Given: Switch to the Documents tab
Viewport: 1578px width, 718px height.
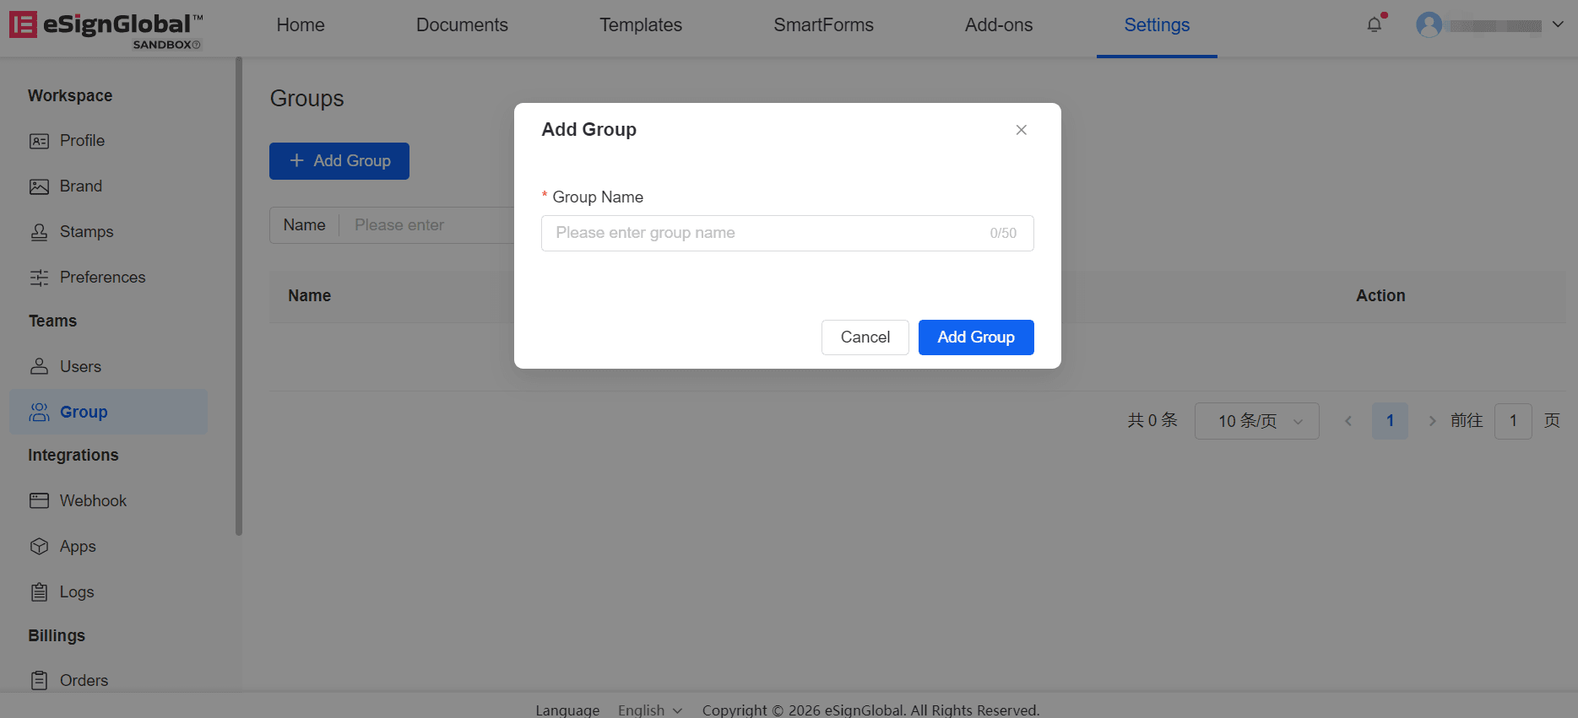Looking at the screenshot, I should [x=462, y=25].
